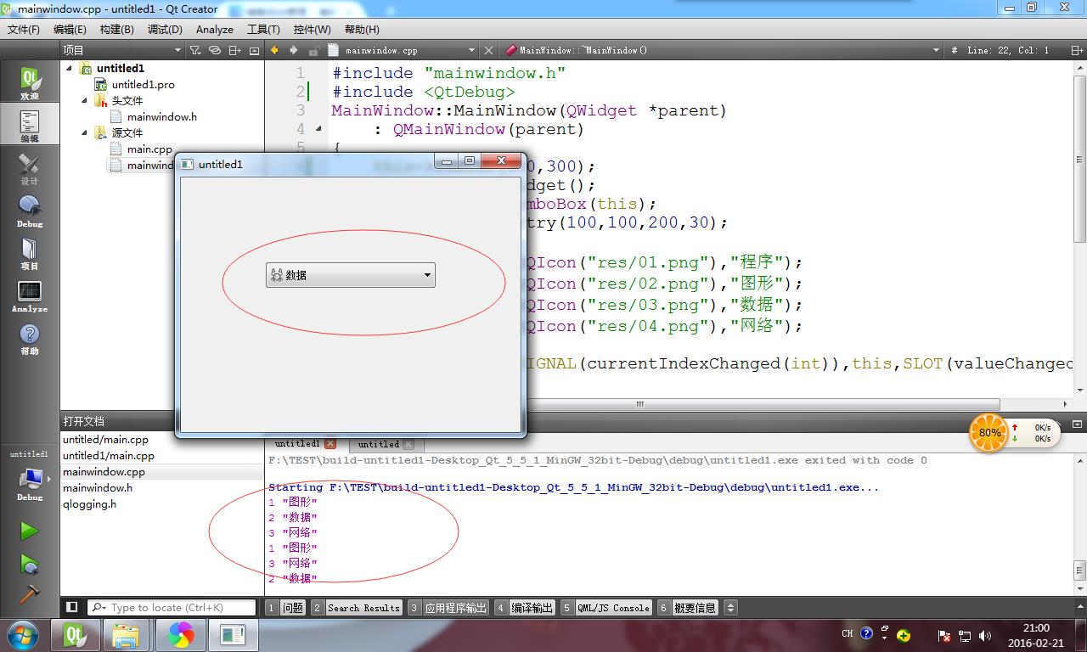
Task: Open the 工具(T) menu
Action: (263, 29)
